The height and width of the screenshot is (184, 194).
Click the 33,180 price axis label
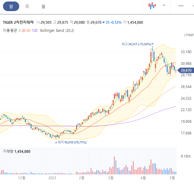186,52
